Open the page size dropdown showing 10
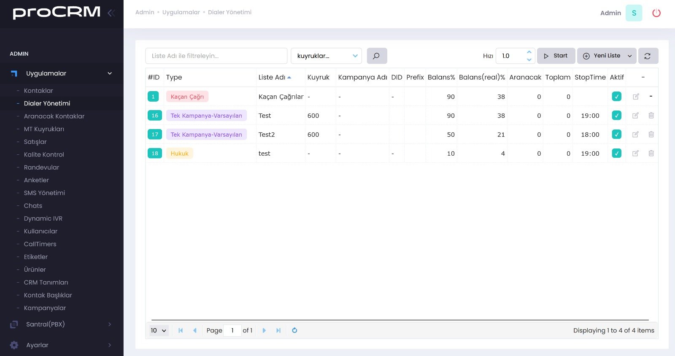This screenshot has width=675, height=356. [x=158, y=330]
